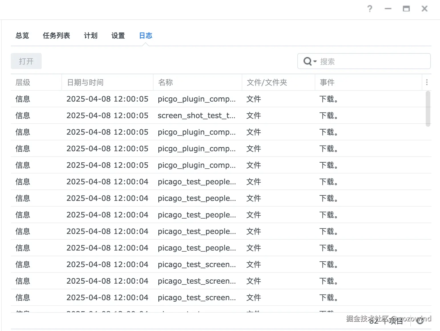
Task: Switch to the 任务列表 tab
Action: click(x=56, y=36)
